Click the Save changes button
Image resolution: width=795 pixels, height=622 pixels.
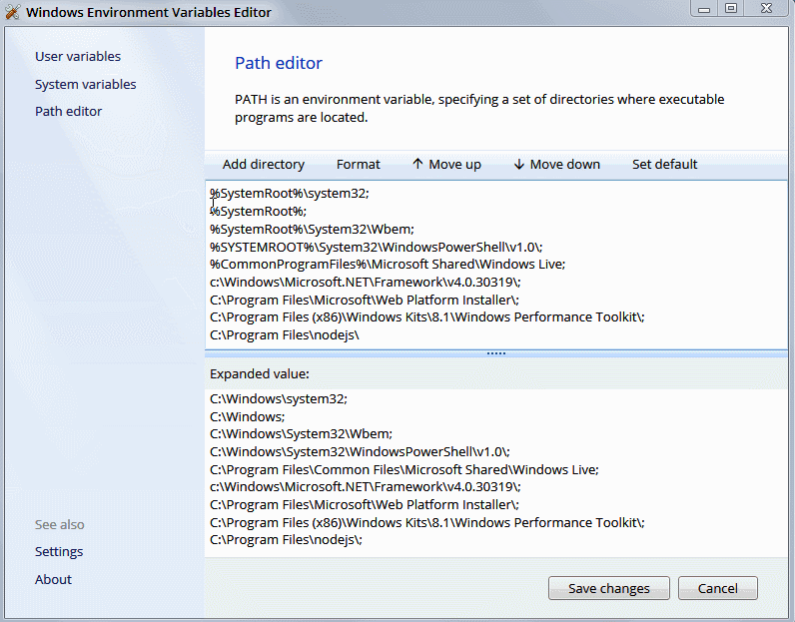click(x=609, y=588)
